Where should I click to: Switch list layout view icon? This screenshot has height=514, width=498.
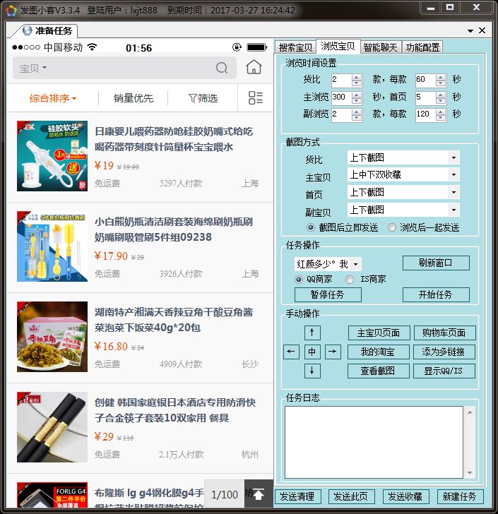(x=256, y=97)
